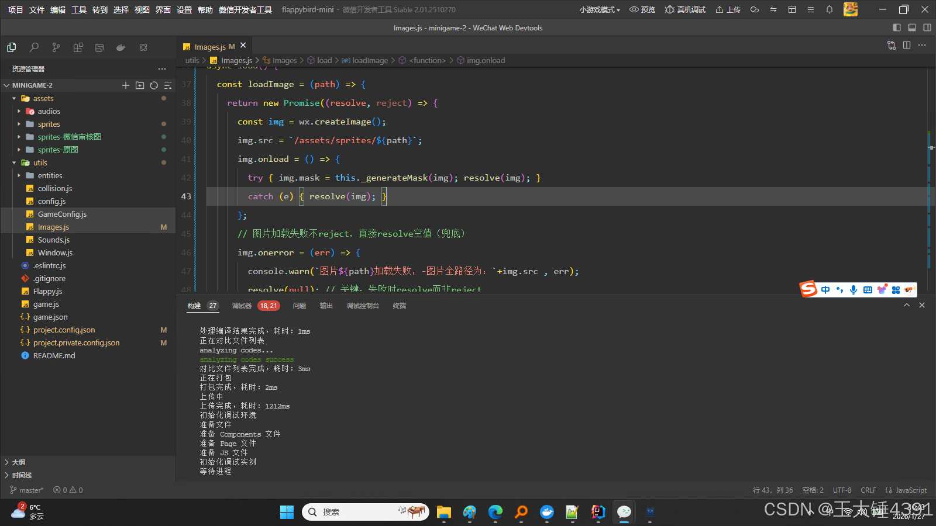
Task: Open explorer panel more actions ellipsis
Action: tap(162, 69)
